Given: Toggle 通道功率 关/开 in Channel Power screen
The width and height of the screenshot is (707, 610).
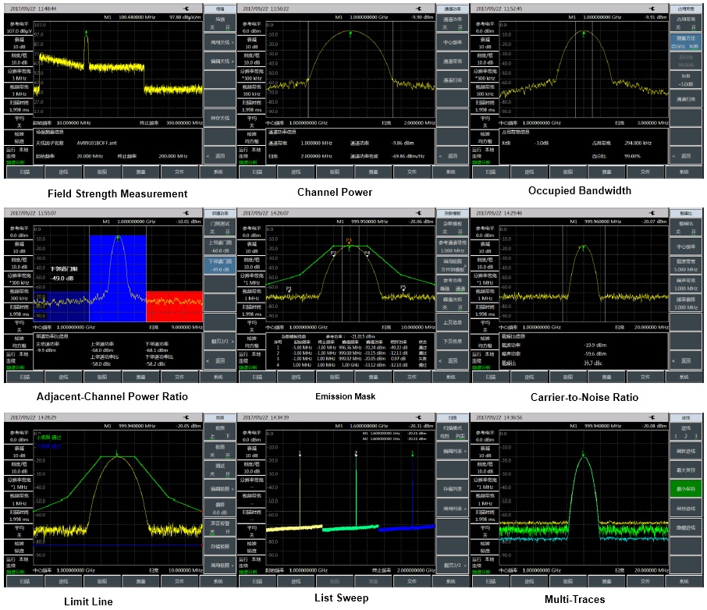Looking at the screenshot, I should pyautogui.click(x=453, y=22).
